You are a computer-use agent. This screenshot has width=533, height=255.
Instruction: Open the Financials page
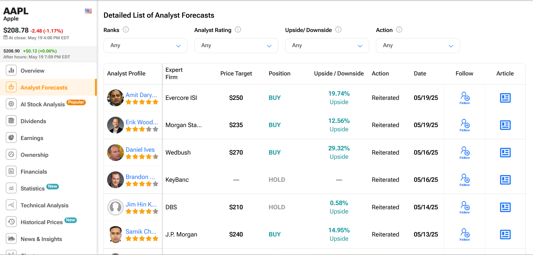[34, 172]
